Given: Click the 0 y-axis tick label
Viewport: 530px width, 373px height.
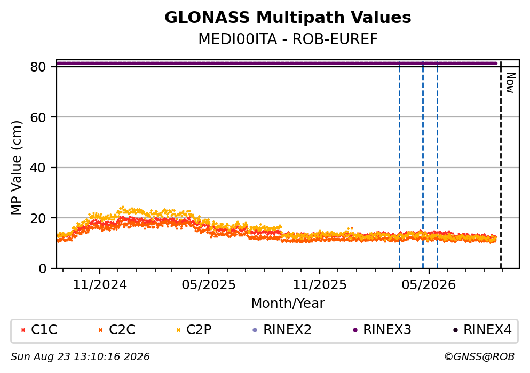Looking at the screenshot, I should tap(42, 268).
